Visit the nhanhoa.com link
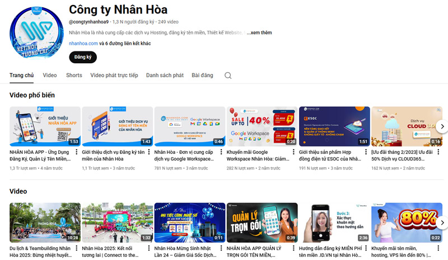The width and height of the screenshot is (448, 260). (83, 43)
